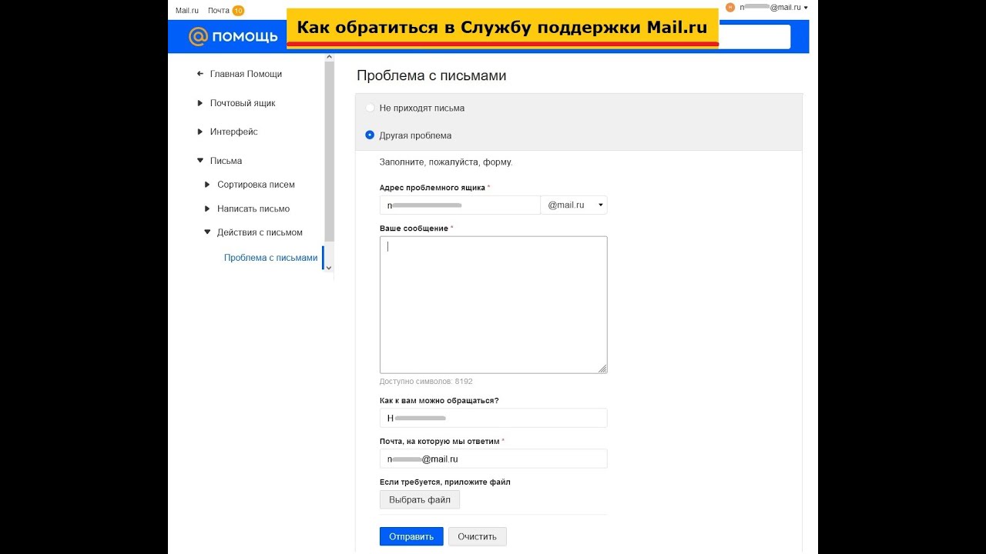Expand the Сортировка писем subsection
Screen dimensions: 986x554
[x=207, y=185]
